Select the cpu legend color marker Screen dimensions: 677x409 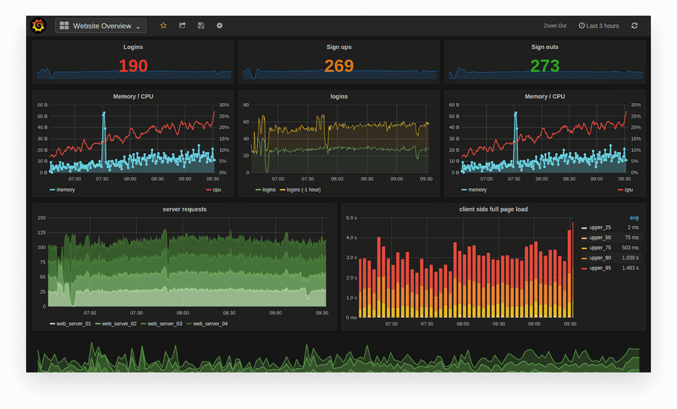[x=208, y=190]
